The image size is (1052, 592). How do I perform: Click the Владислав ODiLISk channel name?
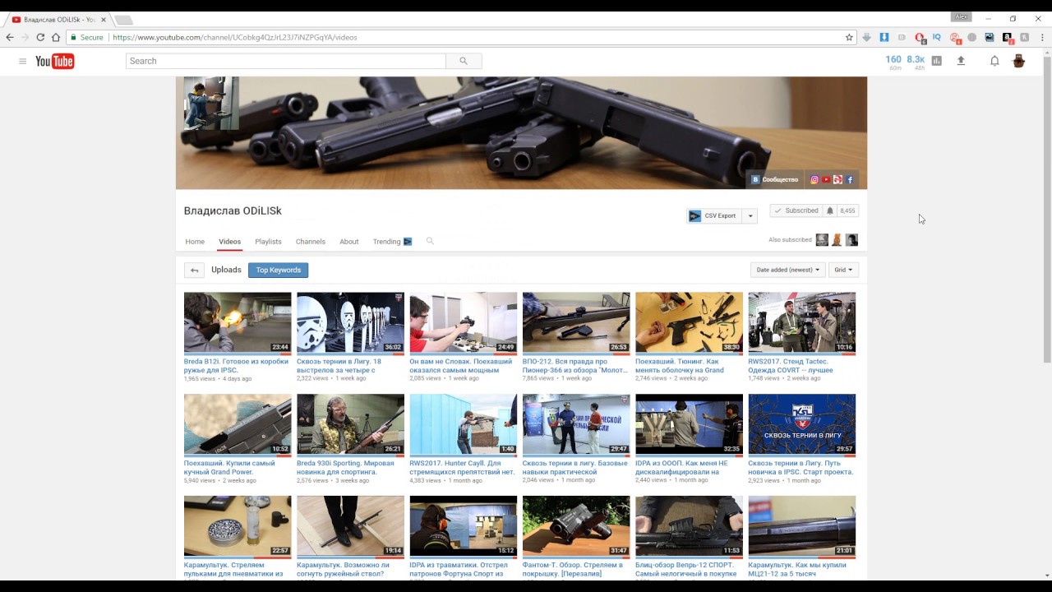(233, 210)
